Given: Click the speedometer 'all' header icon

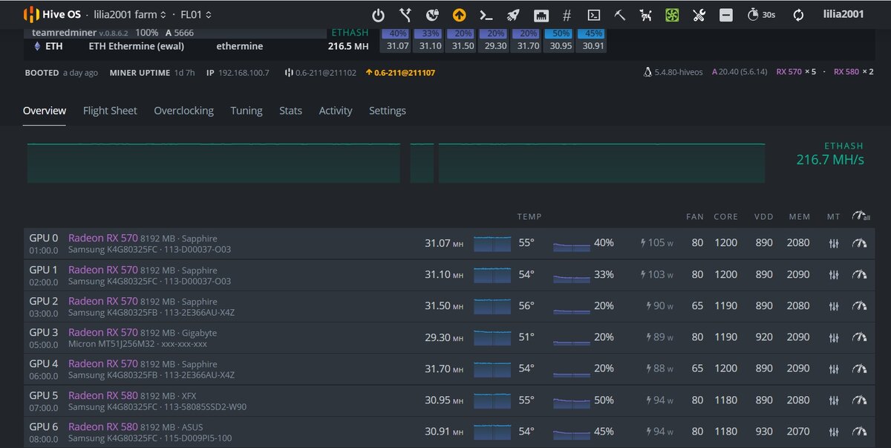Looking at the screenshot, I should click(861, 216).
